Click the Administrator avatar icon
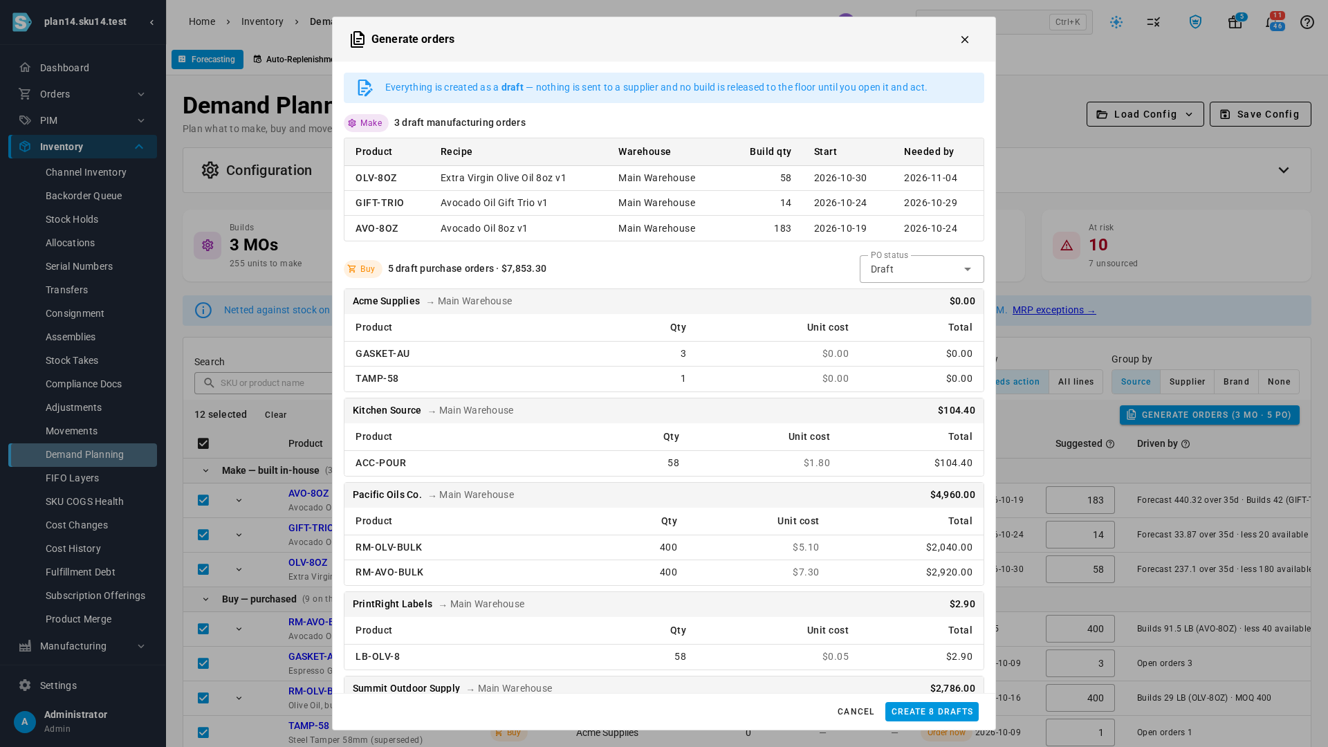 [25, 722]
